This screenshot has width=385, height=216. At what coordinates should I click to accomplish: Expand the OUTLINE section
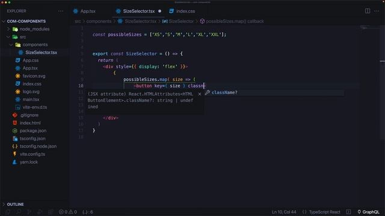4,204
